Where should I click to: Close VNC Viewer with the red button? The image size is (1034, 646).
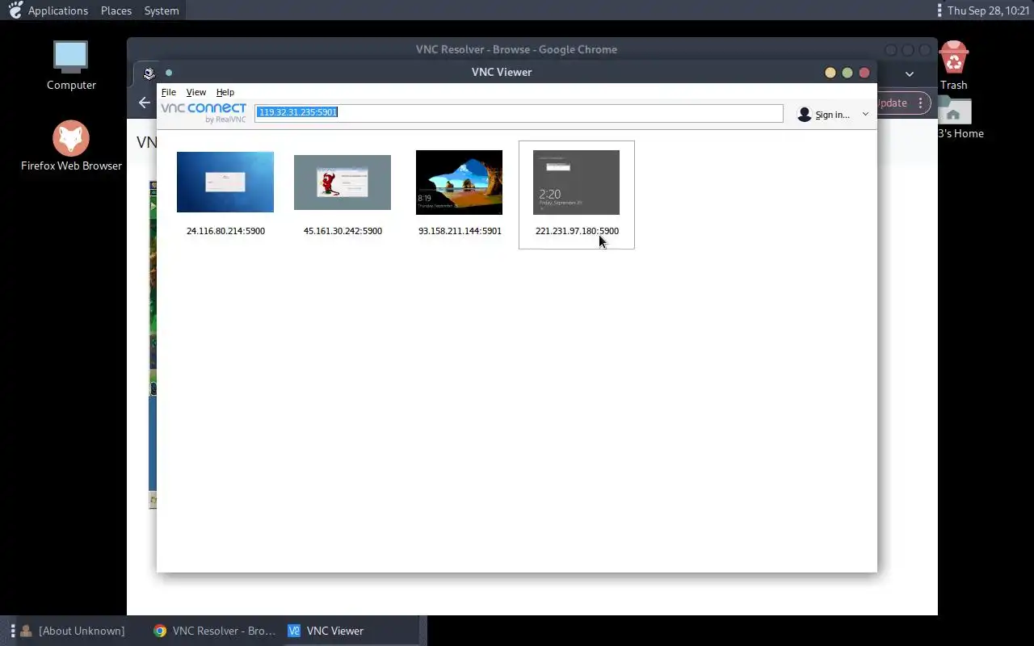pos(864,73)
